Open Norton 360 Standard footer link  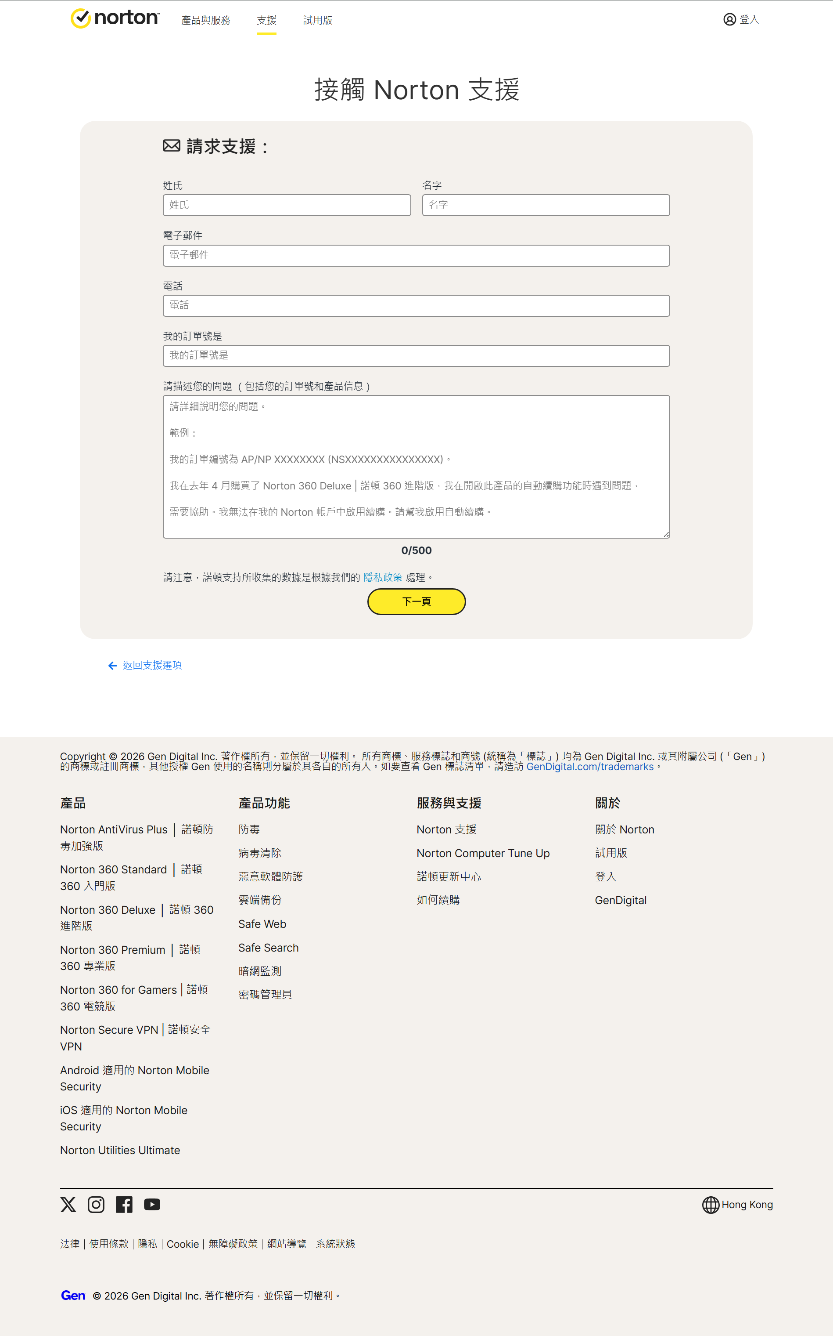click(131, 877)
